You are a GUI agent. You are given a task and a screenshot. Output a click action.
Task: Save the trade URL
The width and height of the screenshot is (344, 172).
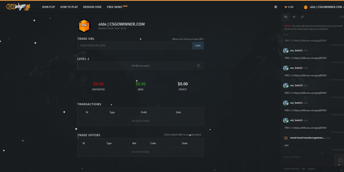198,45
